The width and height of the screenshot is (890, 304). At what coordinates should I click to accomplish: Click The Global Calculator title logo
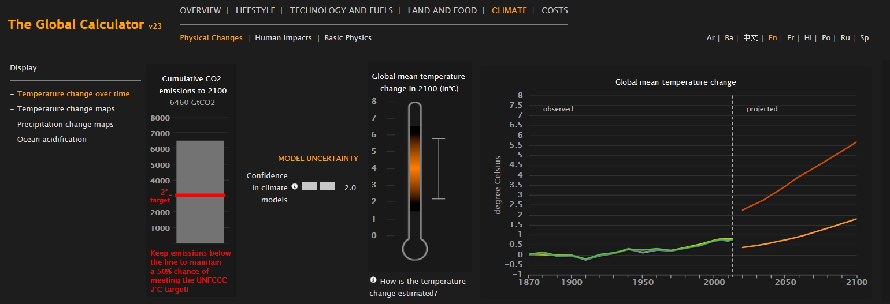point(76,24)
